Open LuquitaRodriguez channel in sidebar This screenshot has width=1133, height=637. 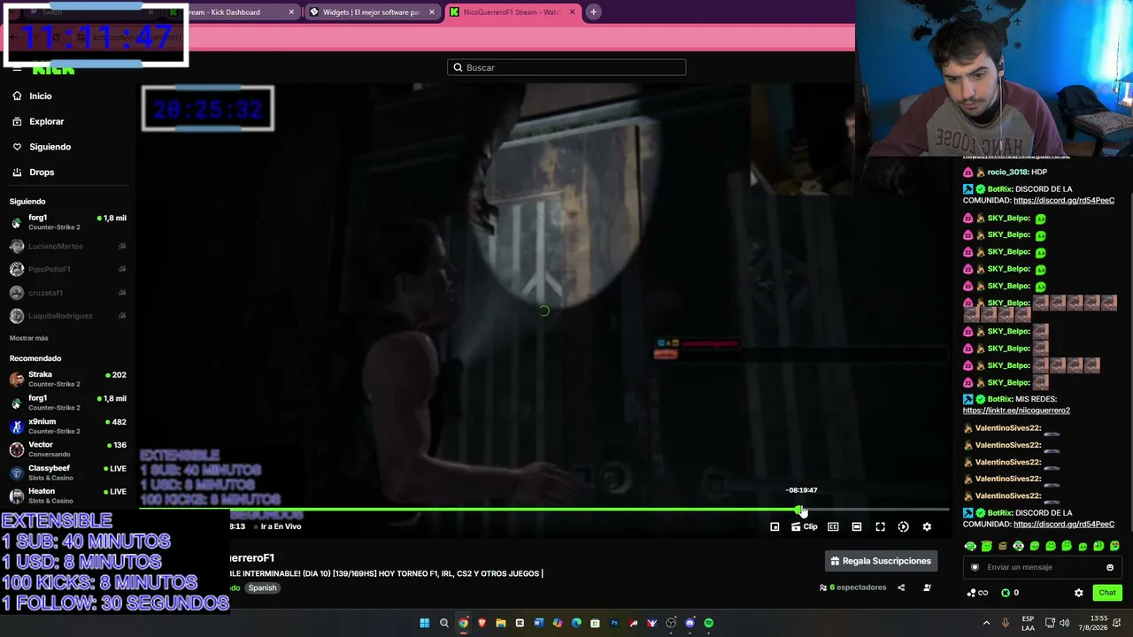pyautogui.click(x=68, y=316)
